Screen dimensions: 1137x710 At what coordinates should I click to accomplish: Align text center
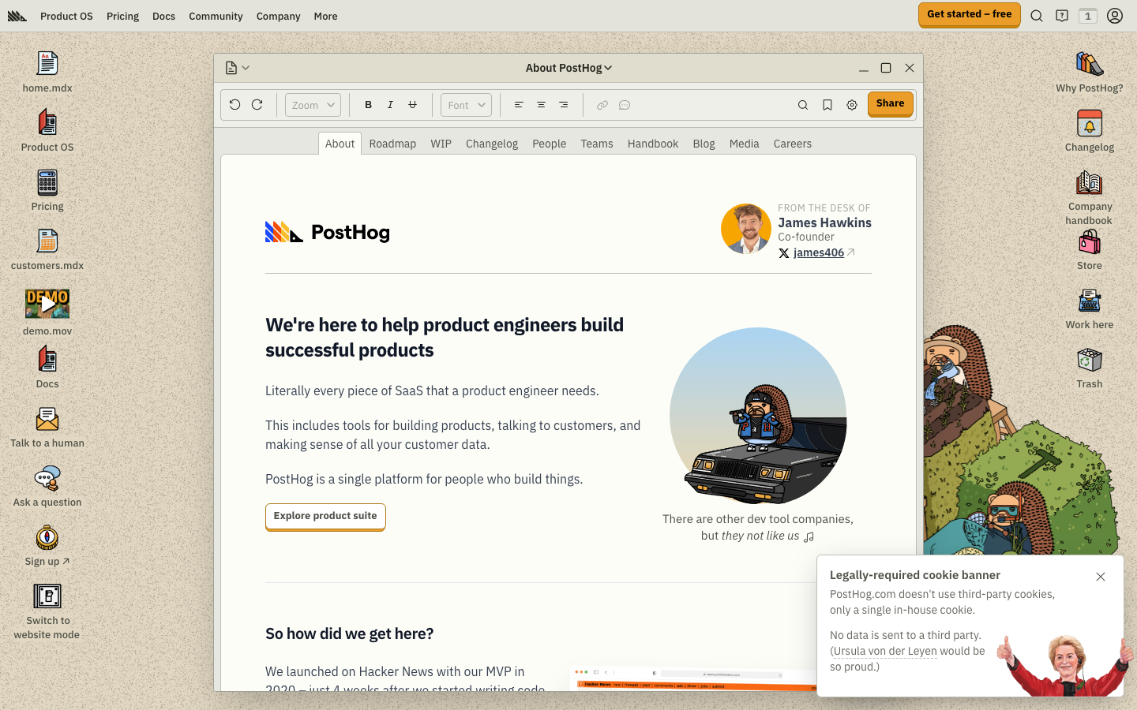(x=541, y=105)
